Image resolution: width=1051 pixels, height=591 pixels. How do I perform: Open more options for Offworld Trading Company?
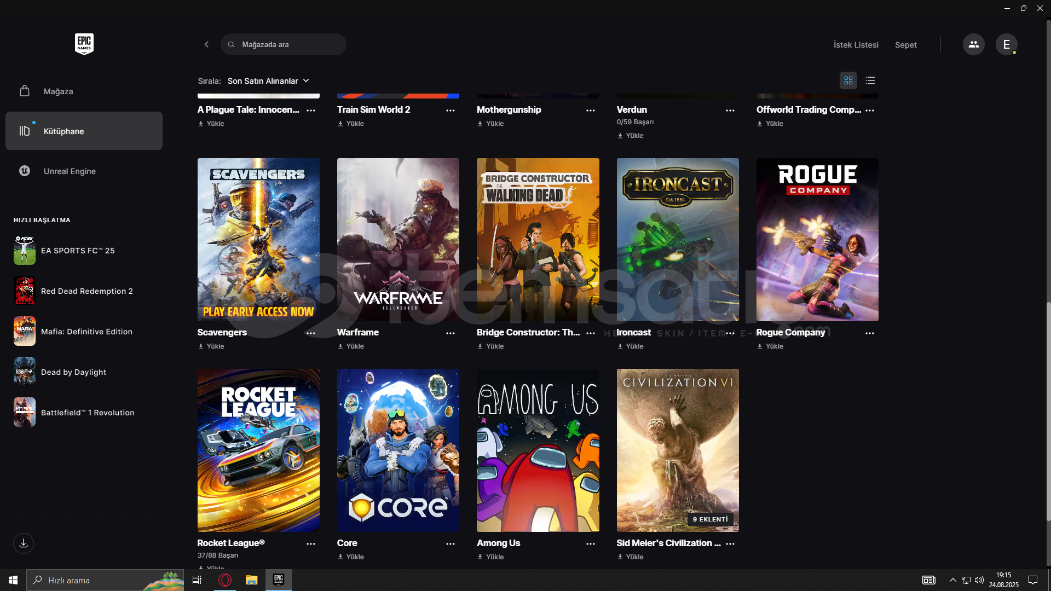(x=870, y=111)
